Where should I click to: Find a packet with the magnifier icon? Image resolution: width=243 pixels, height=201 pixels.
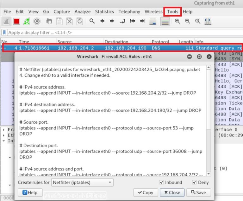[x=92, y=21]
